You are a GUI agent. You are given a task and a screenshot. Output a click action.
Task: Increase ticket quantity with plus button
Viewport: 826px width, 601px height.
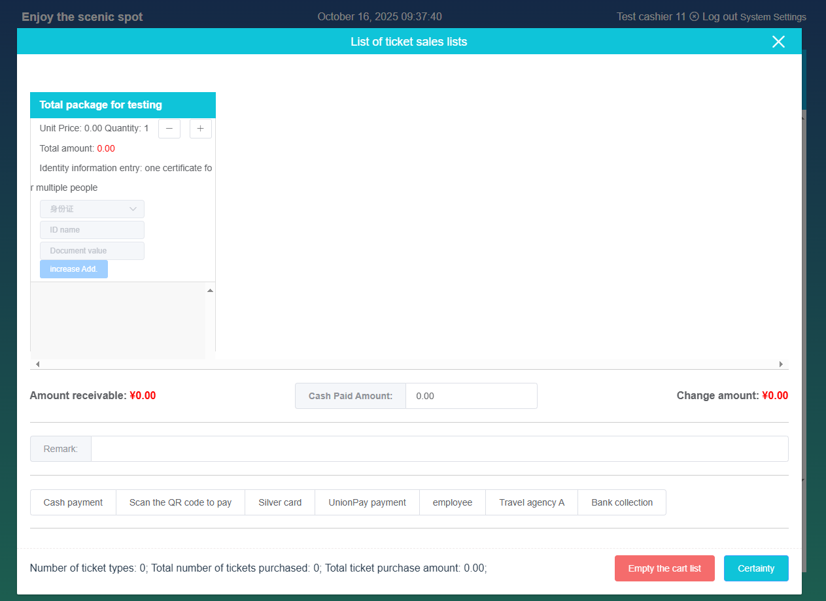[201, 129]
